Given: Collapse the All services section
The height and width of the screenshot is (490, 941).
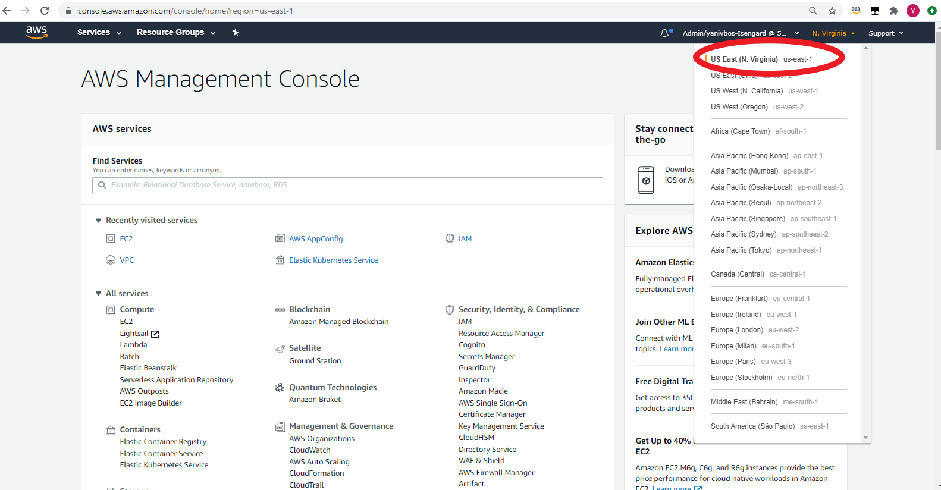Looking at the screenshot, I should click(x=99, y=294).
